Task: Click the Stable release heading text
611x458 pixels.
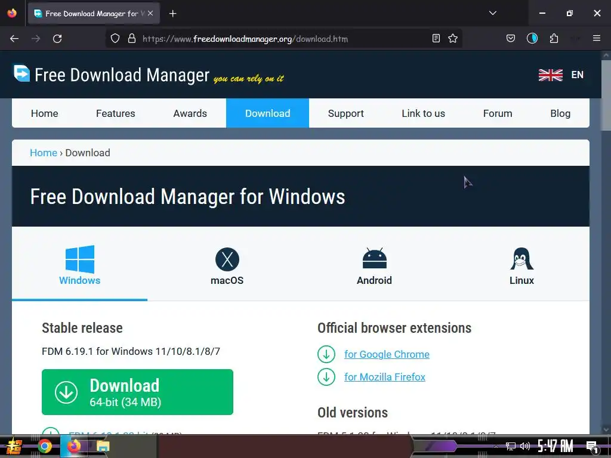Action: [x=82, y=328]
